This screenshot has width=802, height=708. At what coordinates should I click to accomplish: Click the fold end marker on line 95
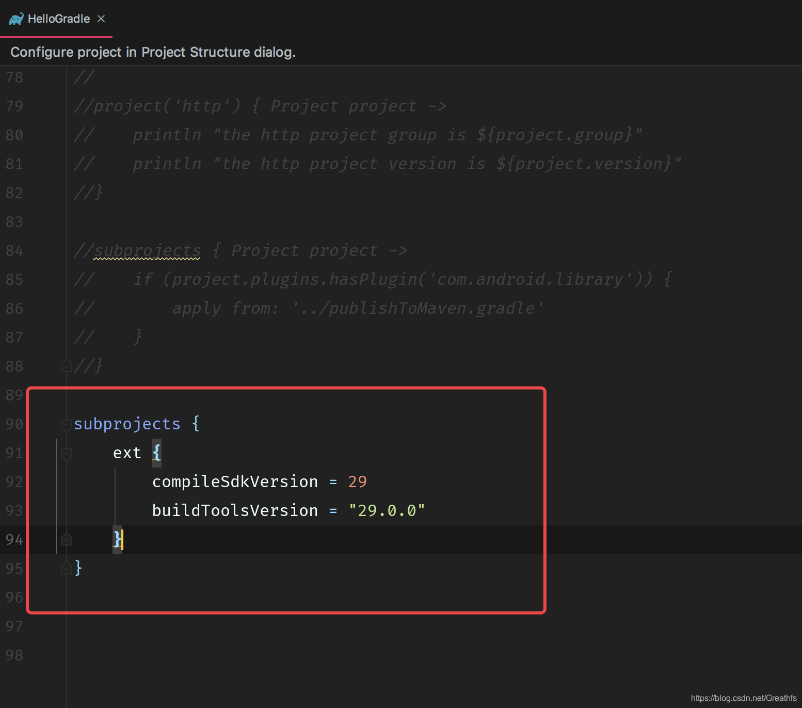click(67, 568)
